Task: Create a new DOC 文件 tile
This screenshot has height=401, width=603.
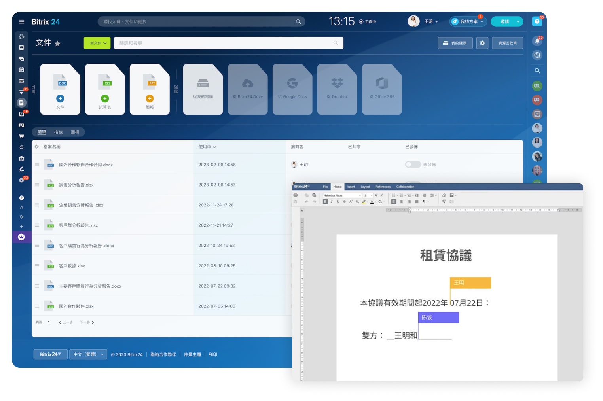Action: pos(60,89)
